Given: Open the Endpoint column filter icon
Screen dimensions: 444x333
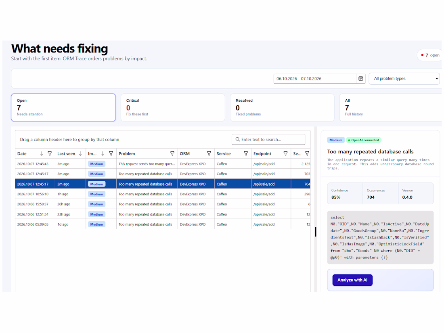Looking at the screenshot, I should click(285, 153).
